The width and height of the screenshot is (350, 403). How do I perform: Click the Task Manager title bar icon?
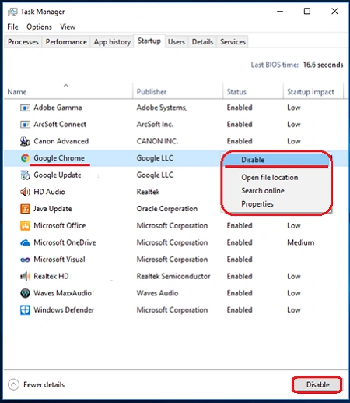point(12,12)
